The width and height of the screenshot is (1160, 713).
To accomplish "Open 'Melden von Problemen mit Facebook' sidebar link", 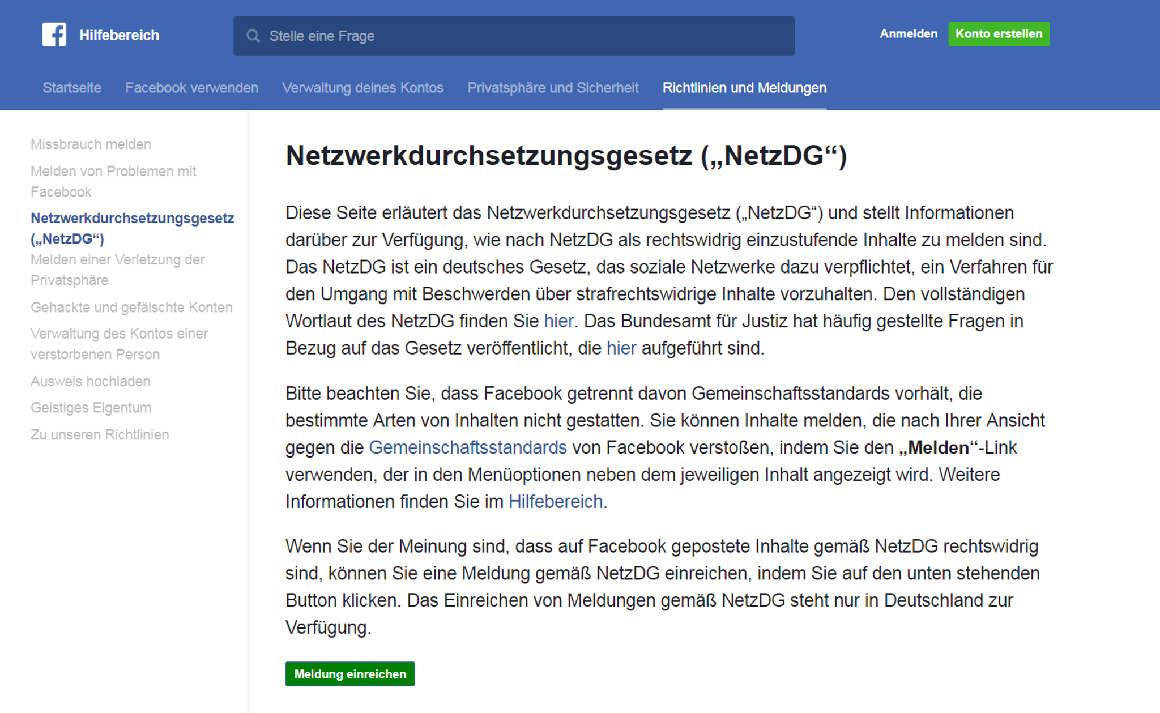I will [x=113, y=181].
